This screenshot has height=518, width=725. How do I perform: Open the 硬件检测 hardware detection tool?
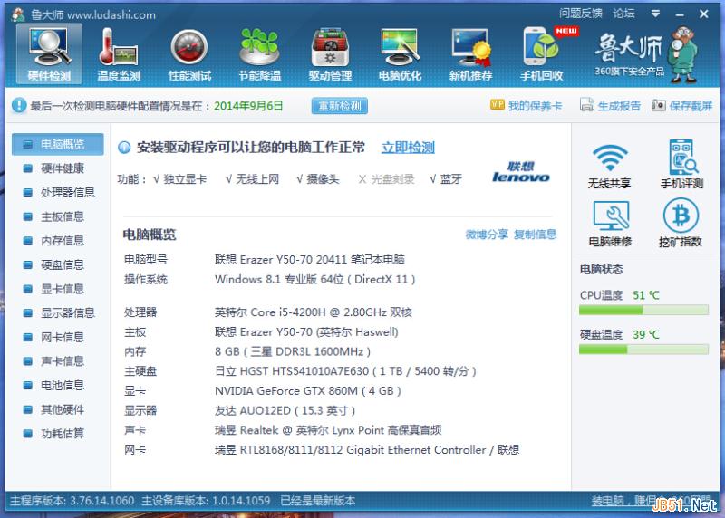coord(49,54)
